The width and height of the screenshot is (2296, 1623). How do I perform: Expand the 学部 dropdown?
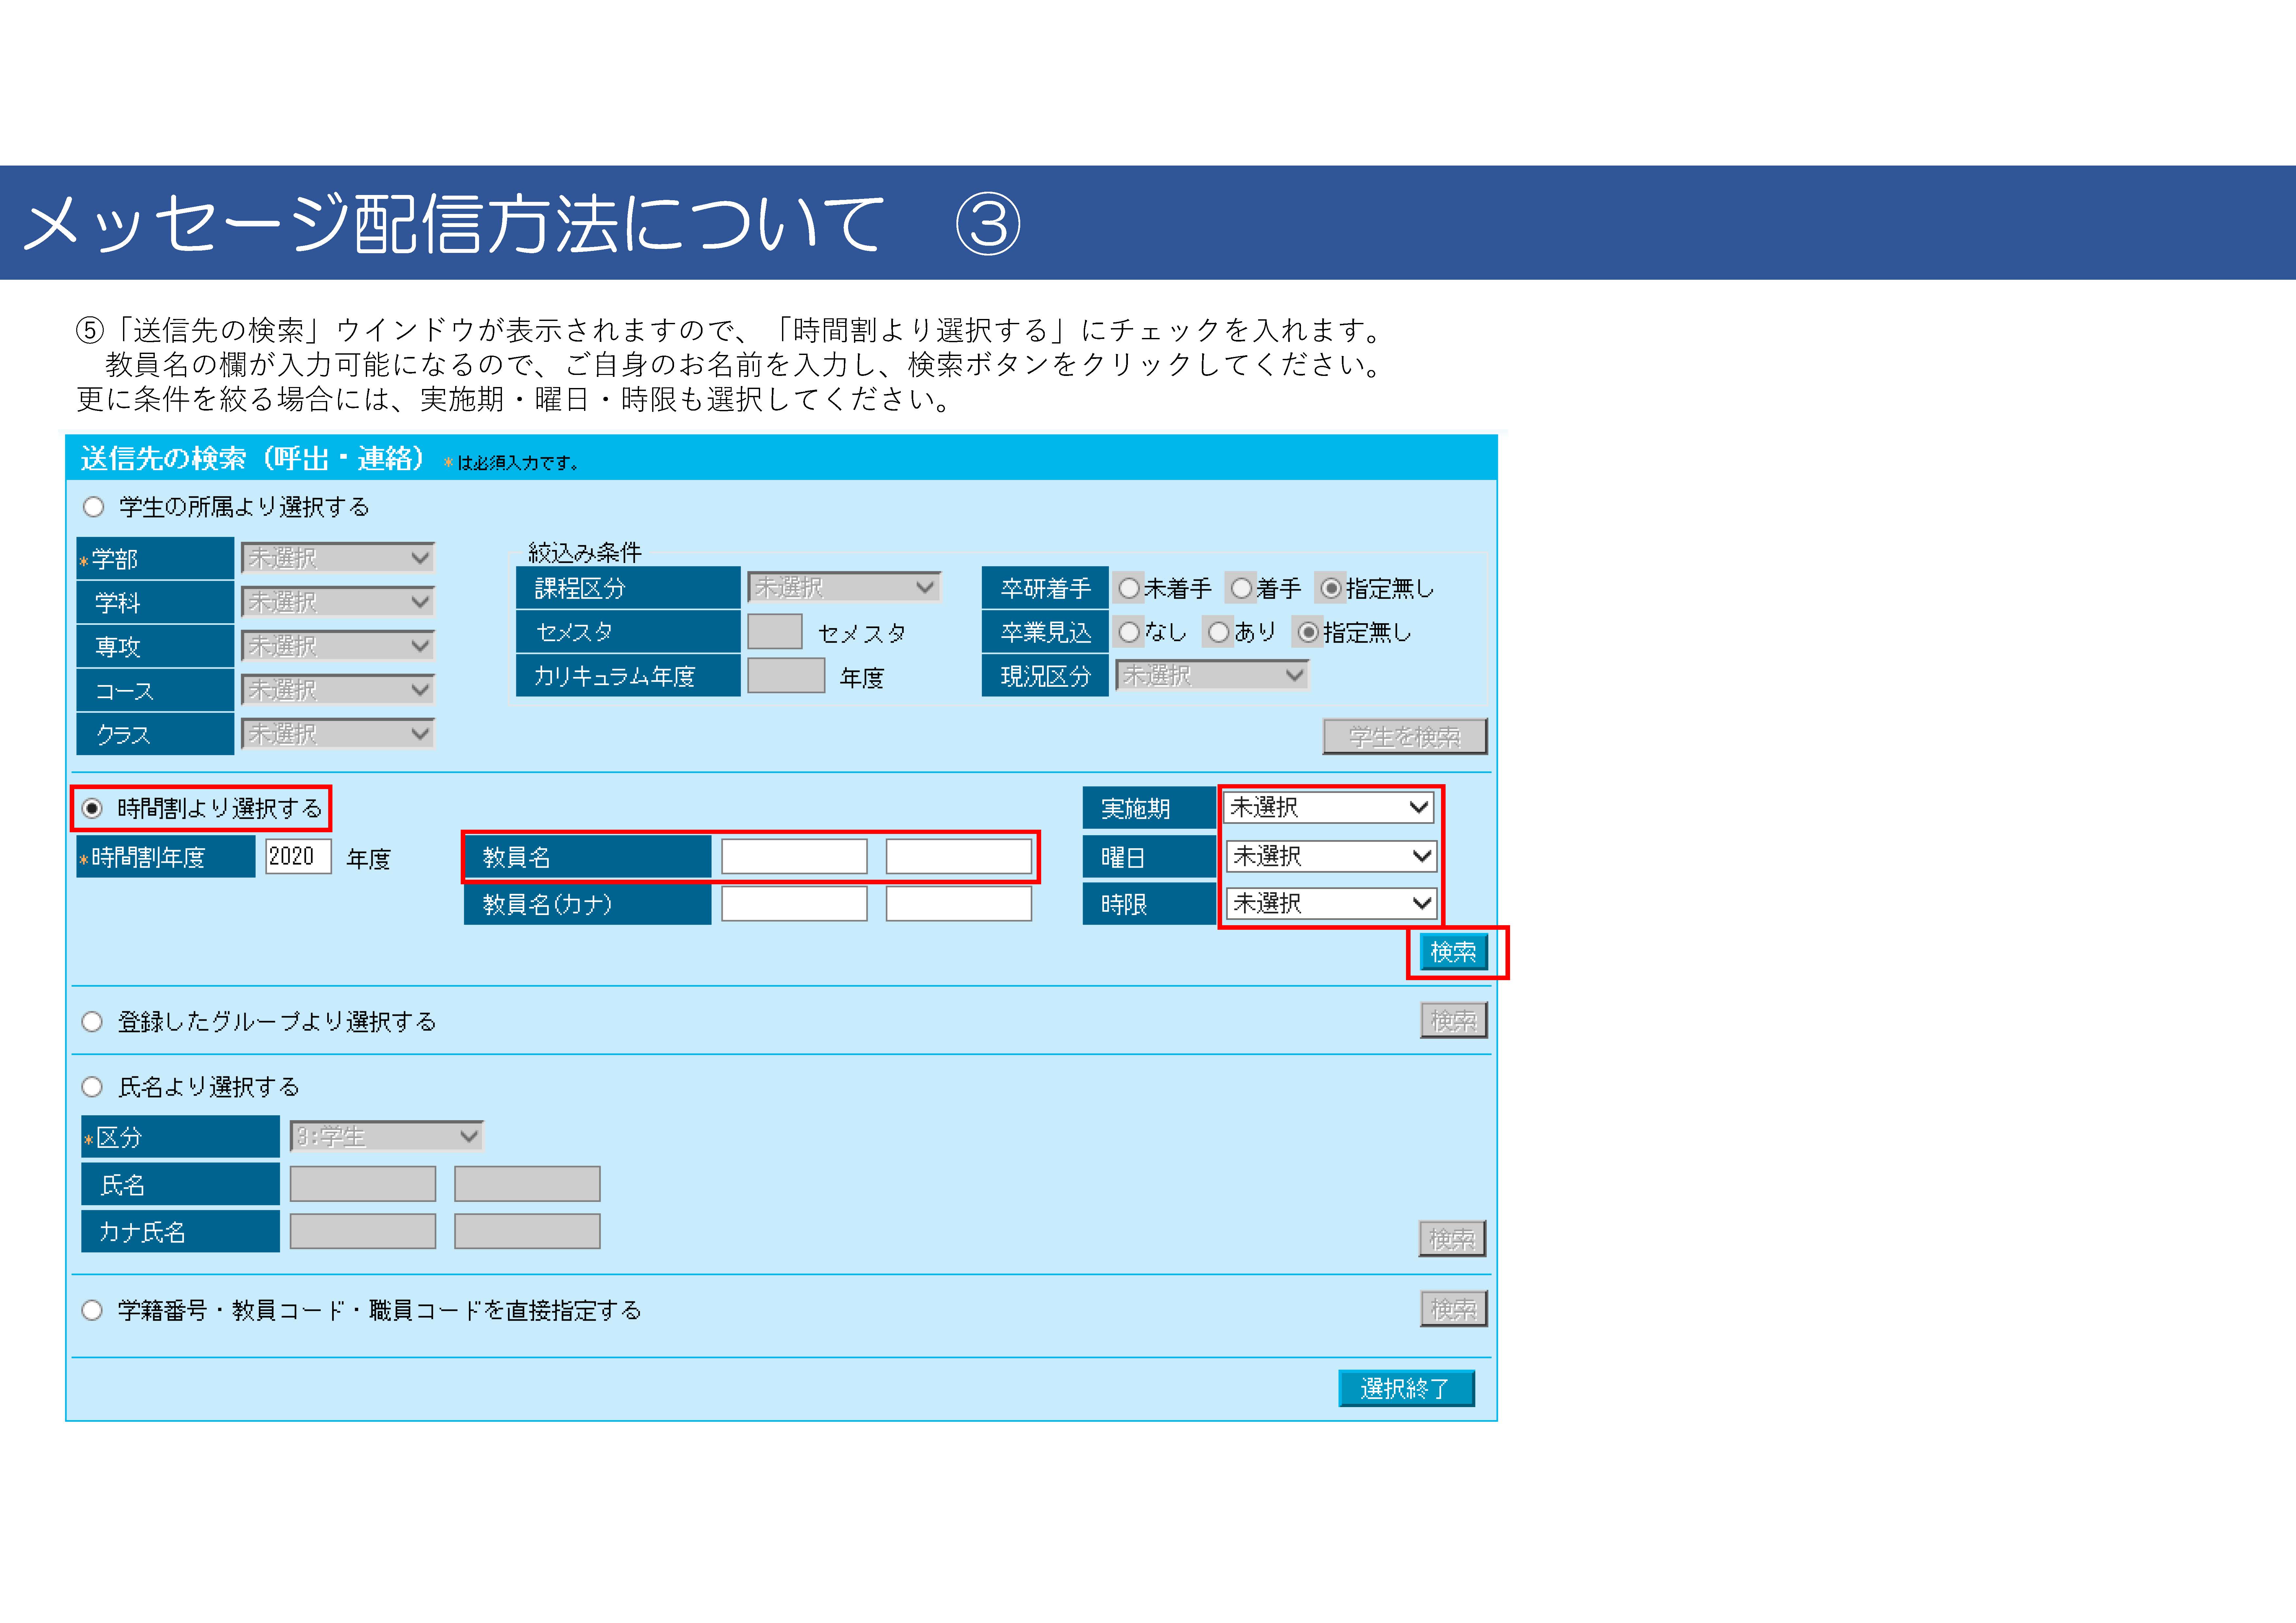338,558
